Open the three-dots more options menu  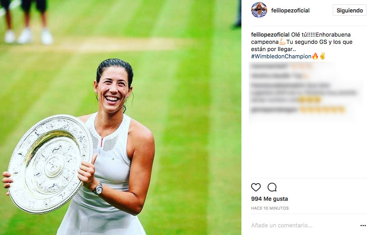(x=363, y=225)
